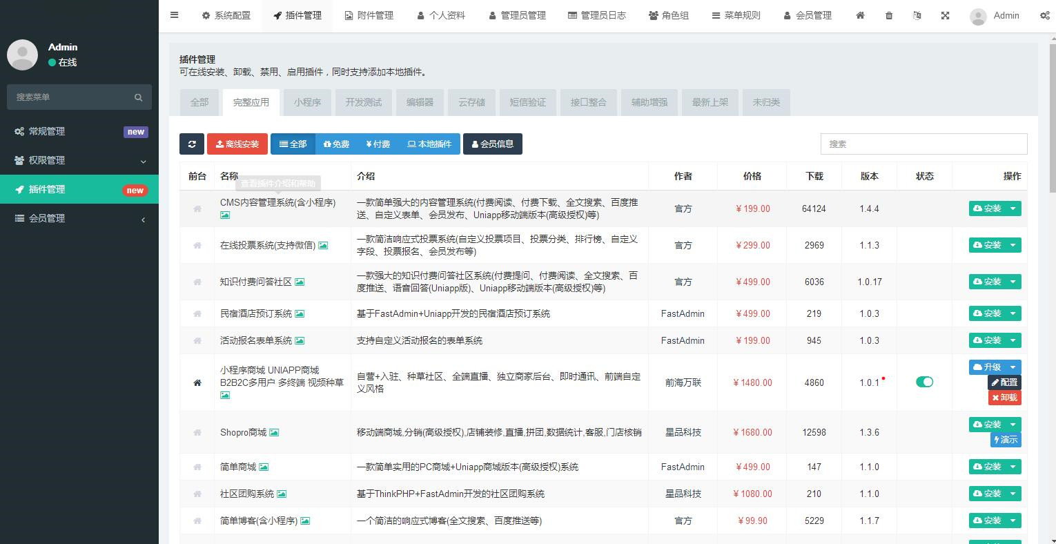The width and height of the screenshot is (1056, 544).
Task: Click the 离线安装 button
Action: [237, 144]
